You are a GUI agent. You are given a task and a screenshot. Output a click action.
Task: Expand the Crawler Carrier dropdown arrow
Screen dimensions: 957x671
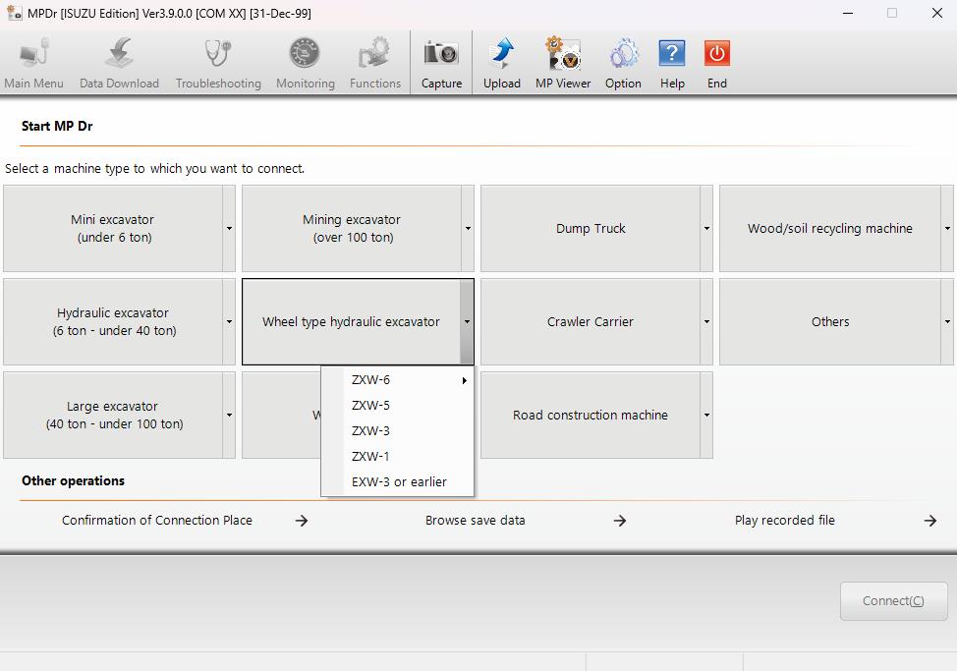(706, 321)
